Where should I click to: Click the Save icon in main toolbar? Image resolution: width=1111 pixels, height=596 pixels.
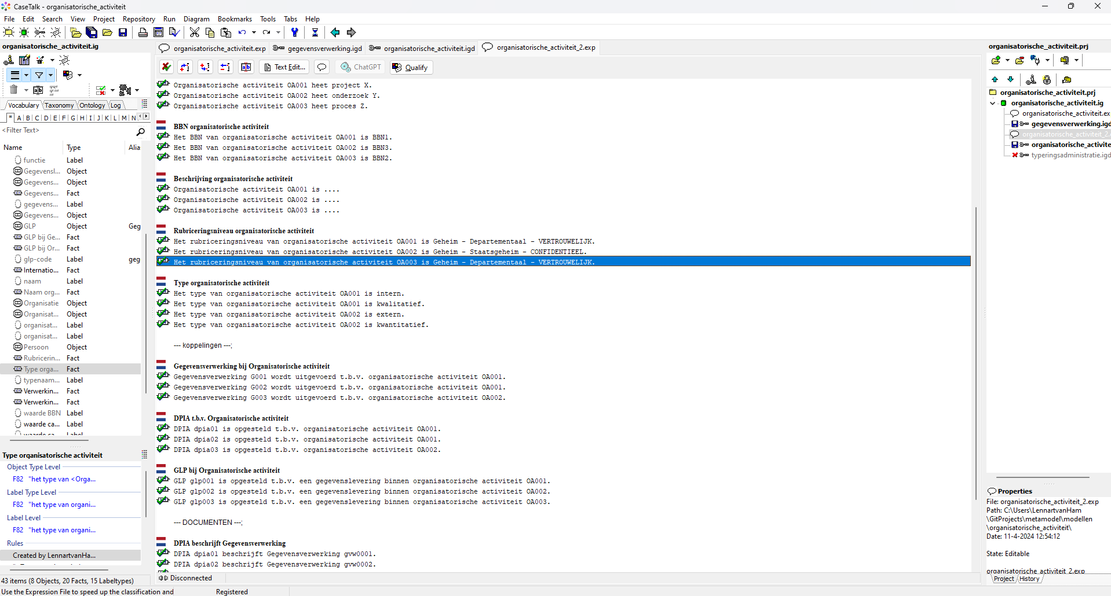[123, 32]
